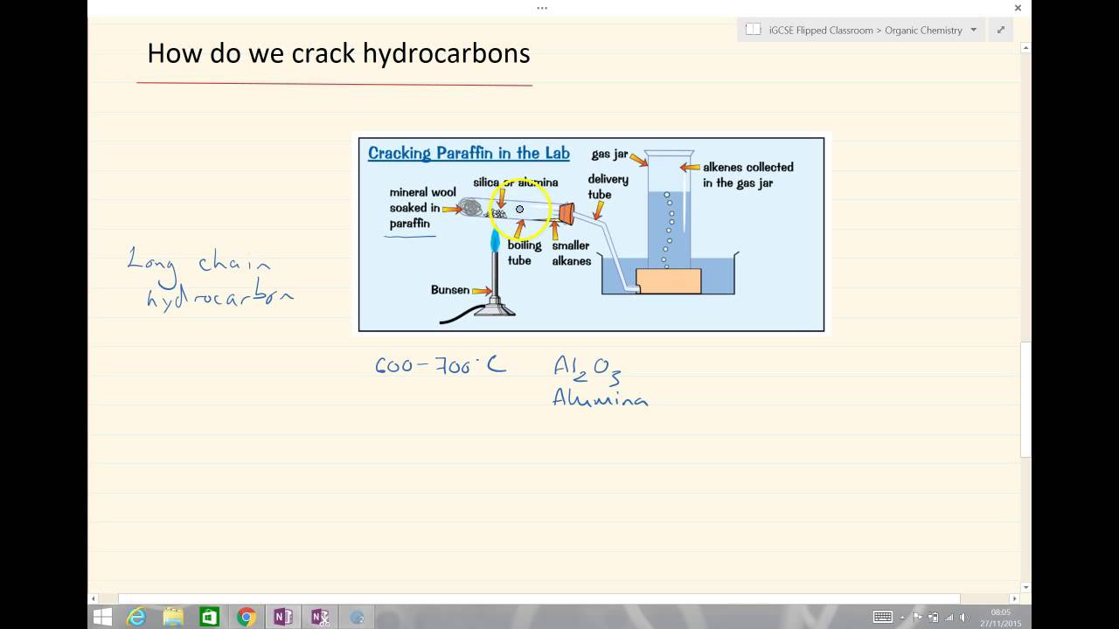Launch Internet Explorer from the taskbar
The image size is (1119, 629).
(136, 617)
